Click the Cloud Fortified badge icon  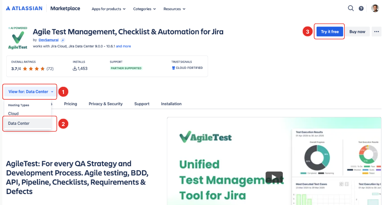coord(173,68)
